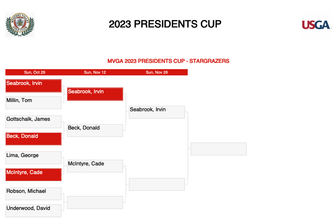335x222 pixels.
Task: Click the empty Nov 12 slot below McIntyre
Action: (x=95, y=202)
